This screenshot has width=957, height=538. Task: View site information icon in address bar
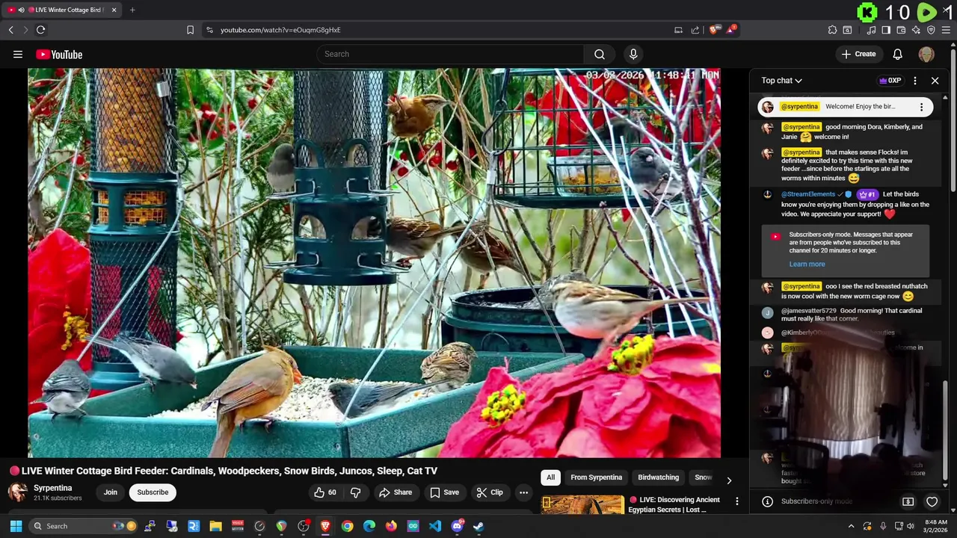(x=209, y=30)
